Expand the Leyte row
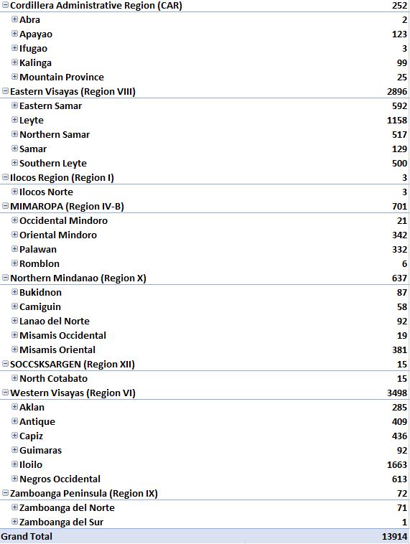410x544 pixels. 14,119
